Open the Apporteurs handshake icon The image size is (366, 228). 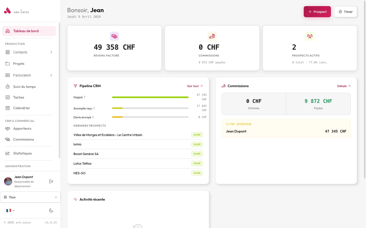(7, 128)
